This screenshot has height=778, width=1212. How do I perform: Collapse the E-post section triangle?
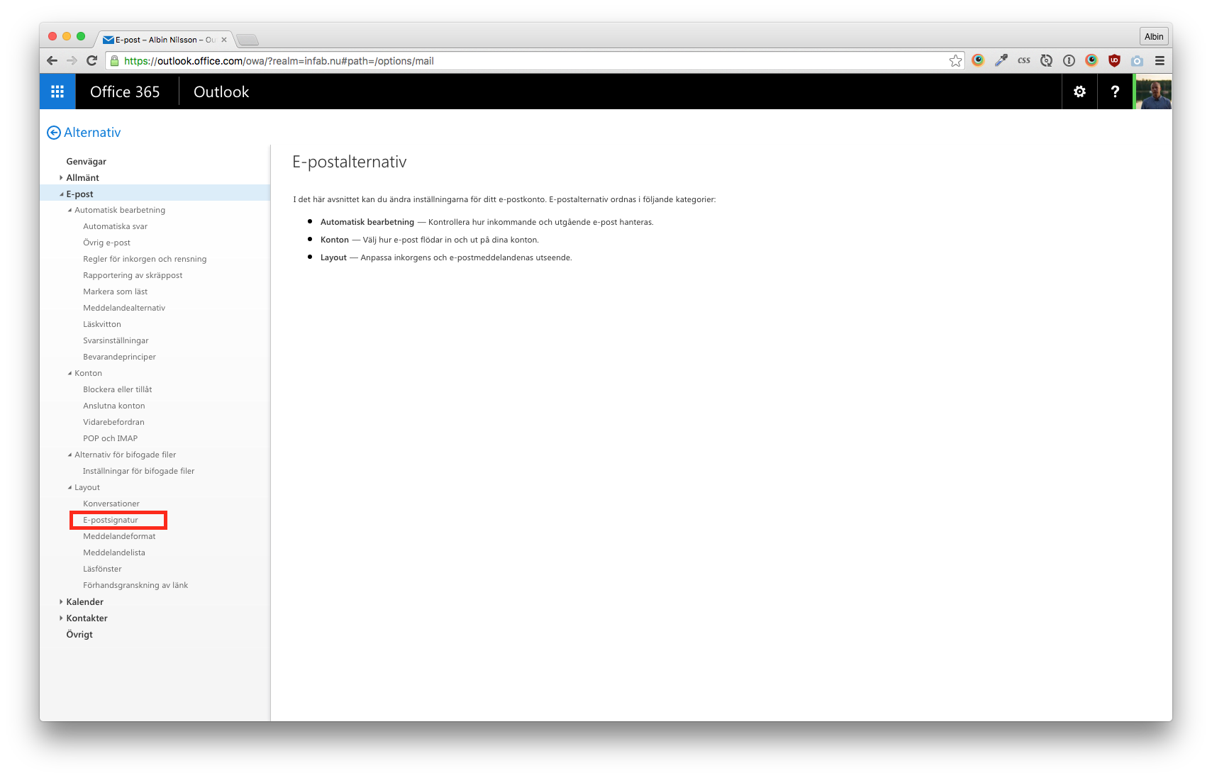click(61, 194)
